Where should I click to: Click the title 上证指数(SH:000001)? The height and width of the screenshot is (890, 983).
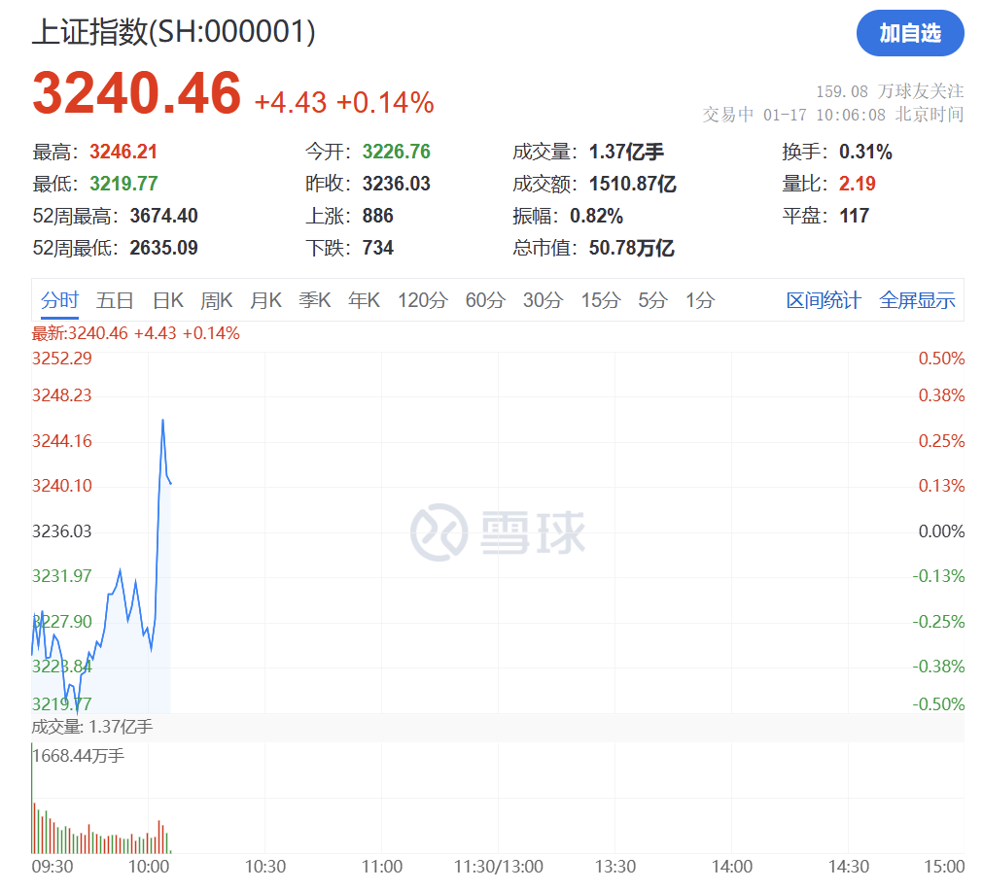coord(174,31)
